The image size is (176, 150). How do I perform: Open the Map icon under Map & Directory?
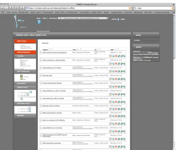(22, 79)
